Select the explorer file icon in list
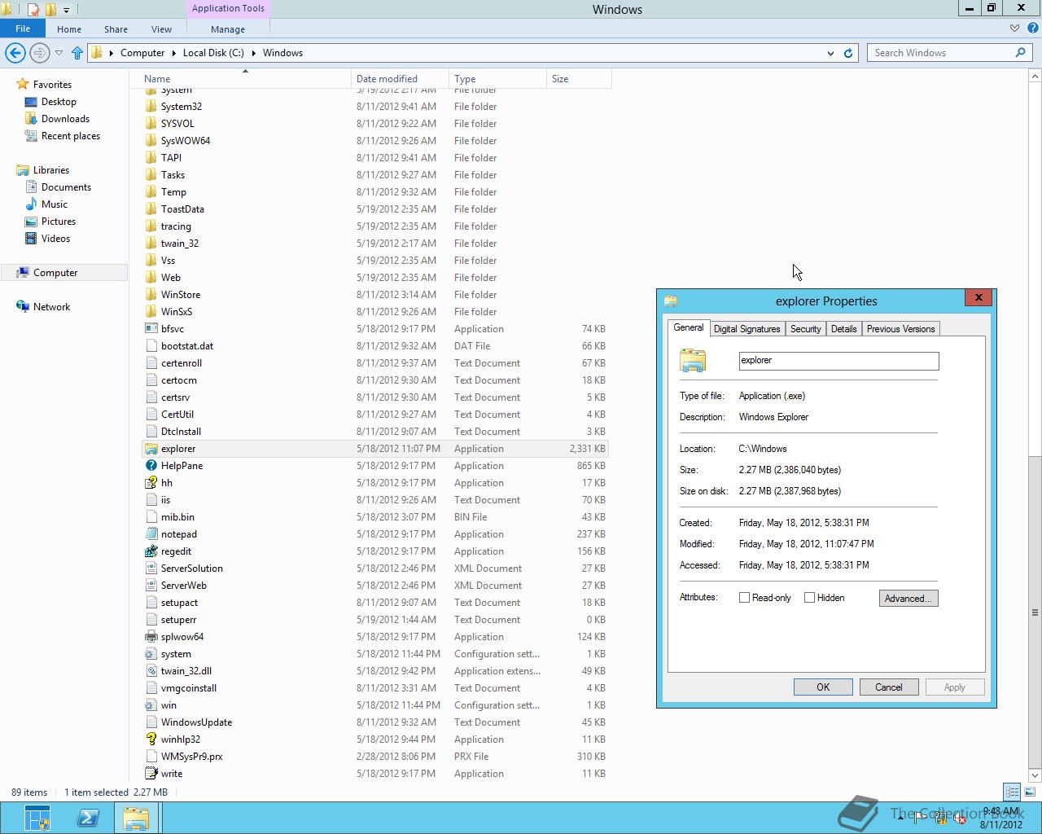Image resolution: width=1042 pixels, height=834 pixels. click(x=151, y=449)
